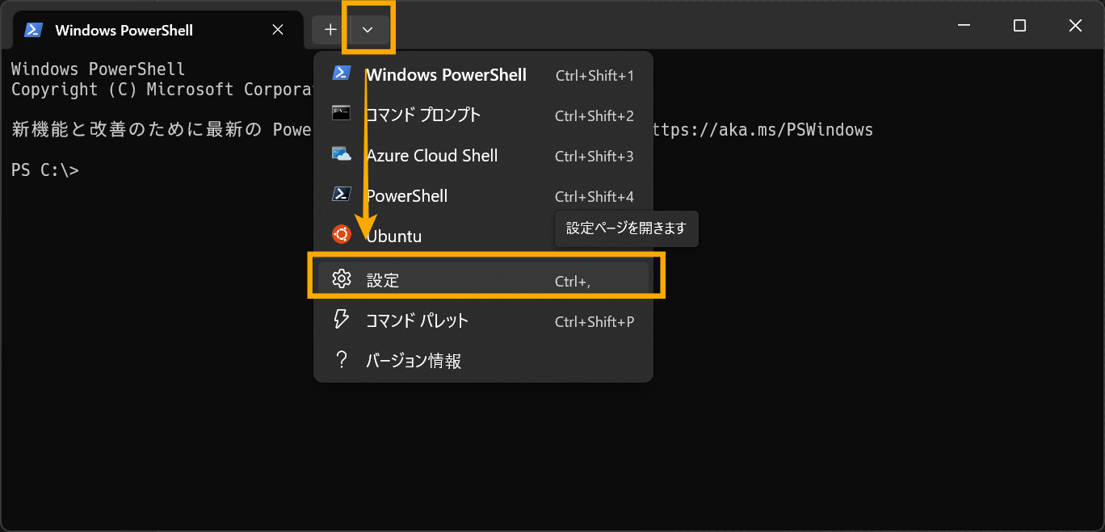Click the Azure Cloud Shell icon
Image resolution: width=1105 pixels, height=532 pixels.
341,153
